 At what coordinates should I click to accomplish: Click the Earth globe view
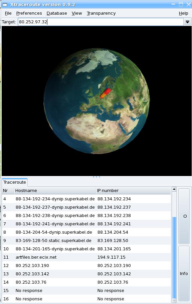[x=97, y=101]
